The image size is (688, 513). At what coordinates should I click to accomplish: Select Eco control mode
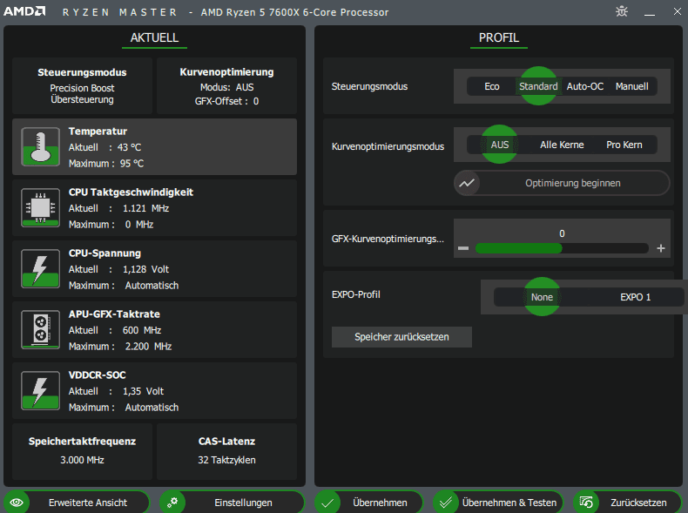click(x=492, y=86)
